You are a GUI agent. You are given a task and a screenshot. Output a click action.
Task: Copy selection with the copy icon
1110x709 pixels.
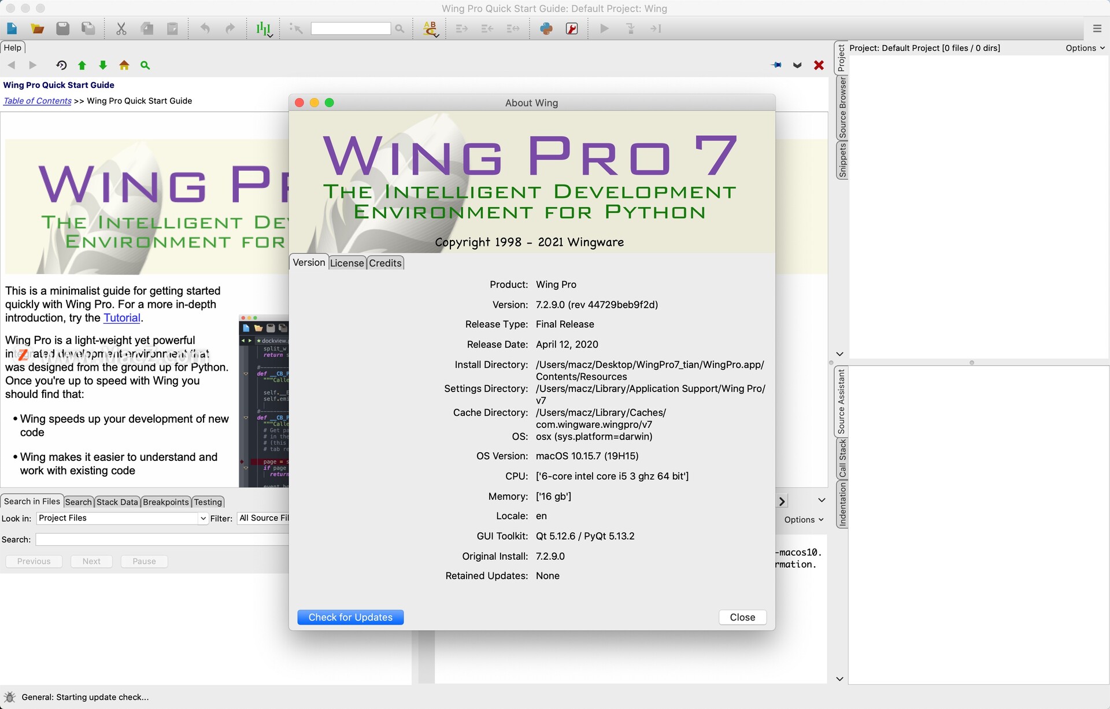(147, 28)
